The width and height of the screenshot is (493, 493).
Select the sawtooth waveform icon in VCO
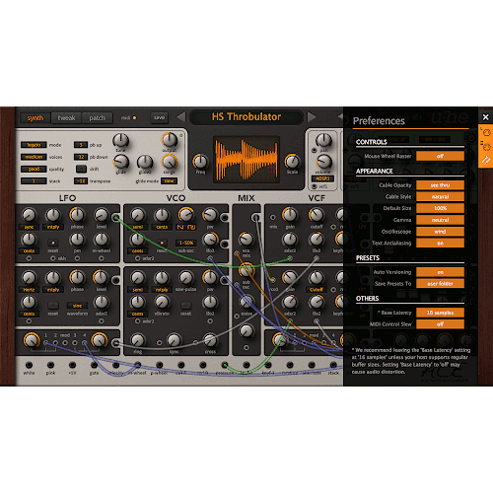pos(180,227)
